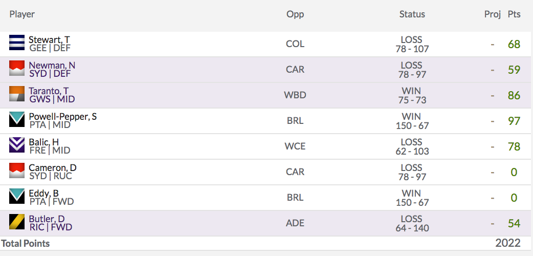
Task: Open the Taranto, T player link
Action: [x=49, y=91]
